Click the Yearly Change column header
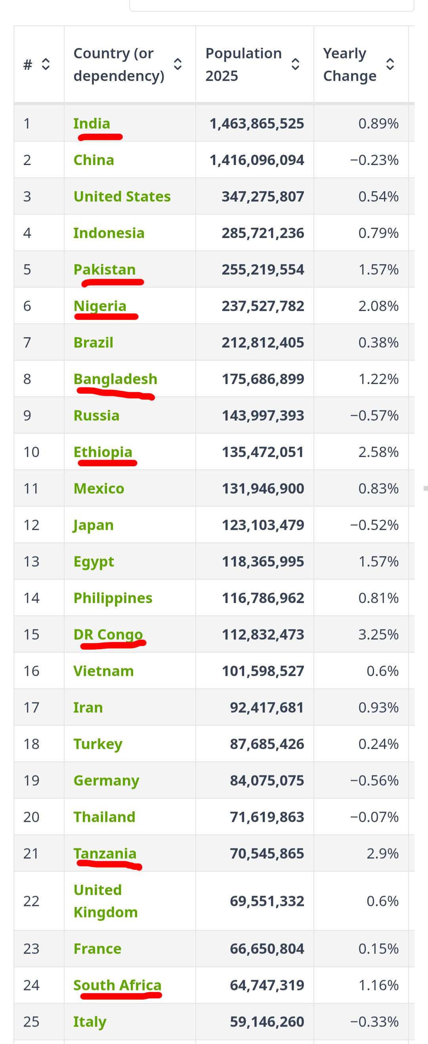This screenshot has width=428, height=1044. (350, 64)
